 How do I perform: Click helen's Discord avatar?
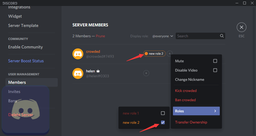[78, 73]
